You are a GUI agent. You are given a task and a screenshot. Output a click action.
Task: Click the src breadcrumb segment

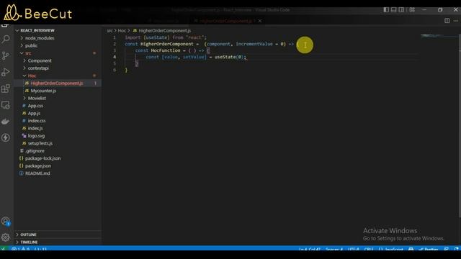[x=109, y=30]
